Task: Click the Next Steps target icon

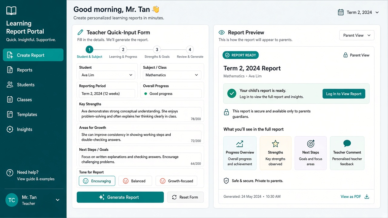Action: pos(311,144)
